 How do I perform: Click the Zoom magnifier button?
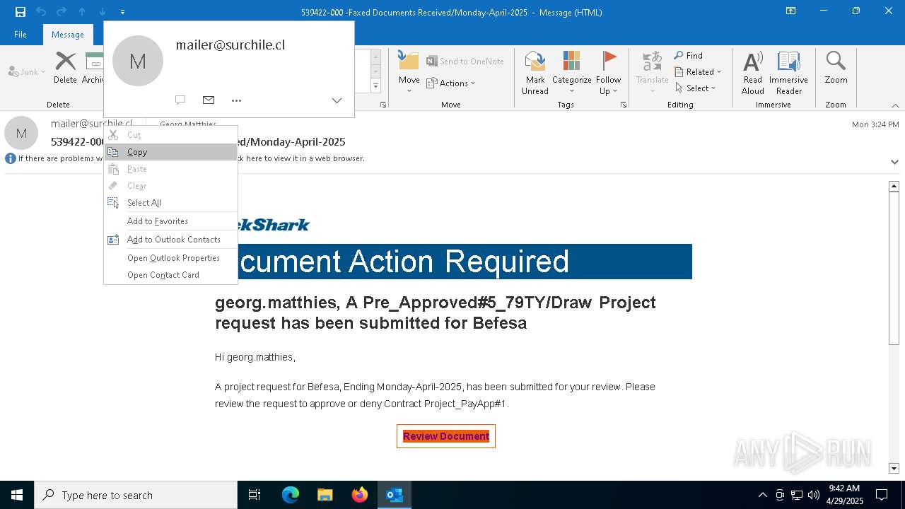click(x=836, y=68)
